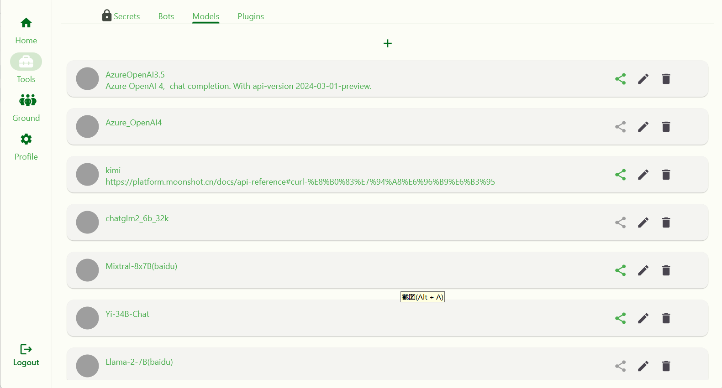
Task: Edit the Azure_OpenAI4 model
Action: (x=643, y=127)
